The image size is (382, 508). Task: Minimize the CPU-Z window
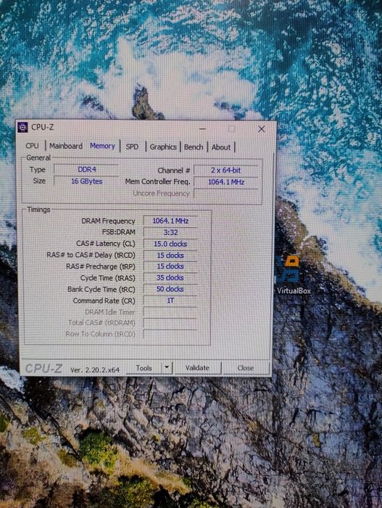pyautogui.click(x=202, y=129)
